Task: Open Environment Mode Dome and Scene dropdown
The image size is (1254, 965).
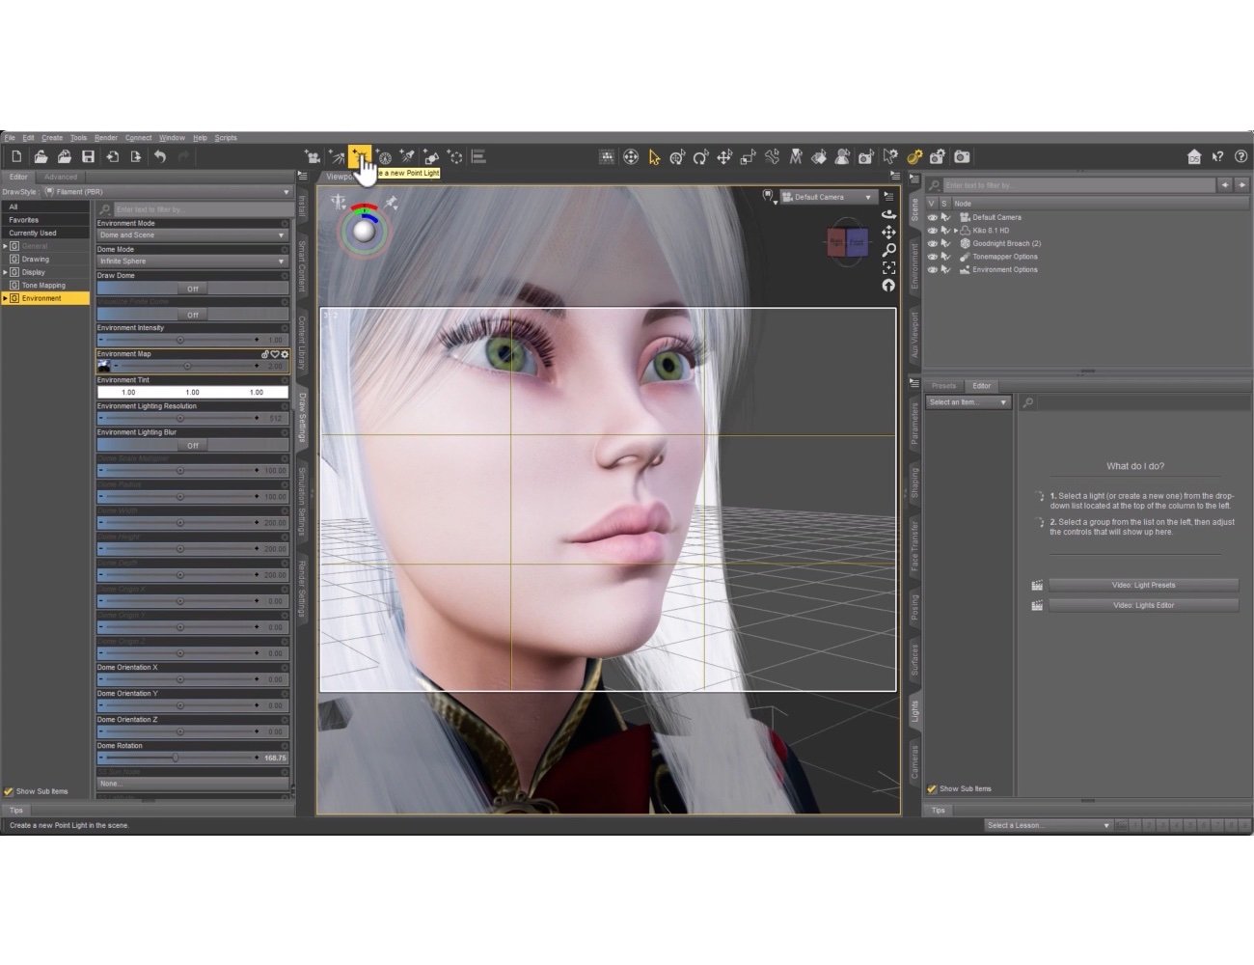Action: [192, 235]
